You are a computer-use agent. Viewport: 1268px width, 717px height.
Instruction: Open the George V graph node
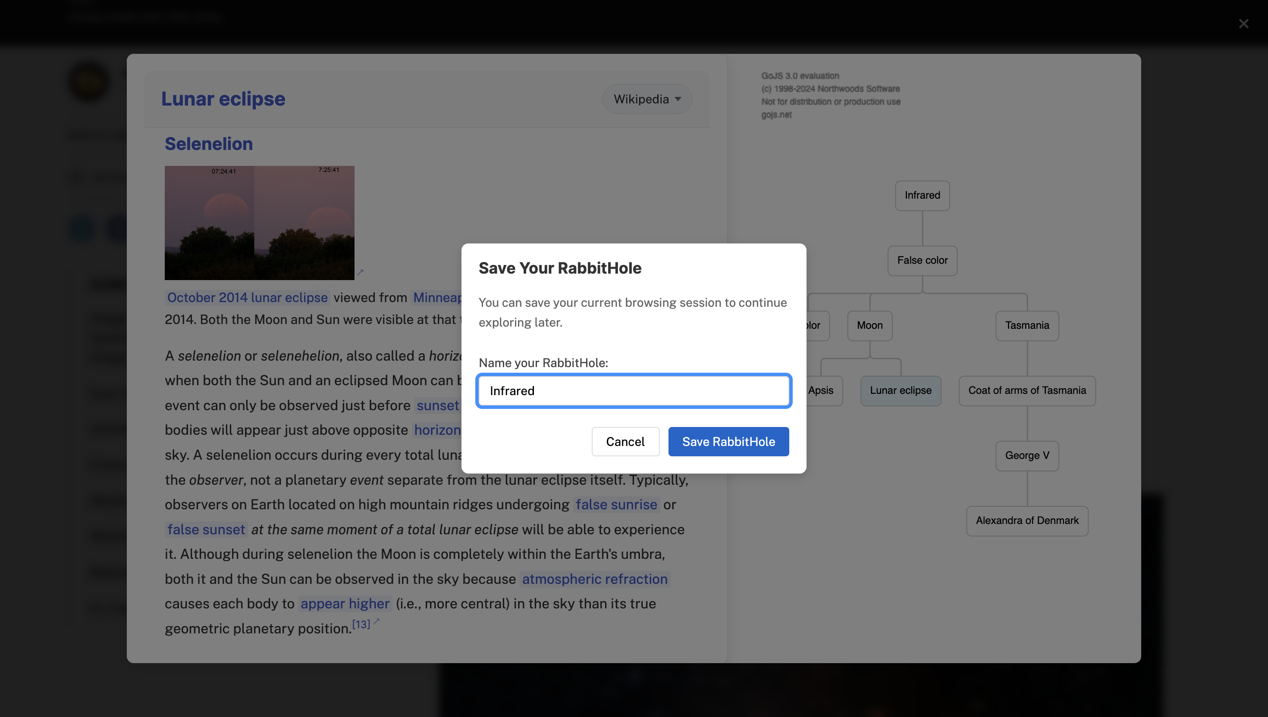pos(1026,455)
